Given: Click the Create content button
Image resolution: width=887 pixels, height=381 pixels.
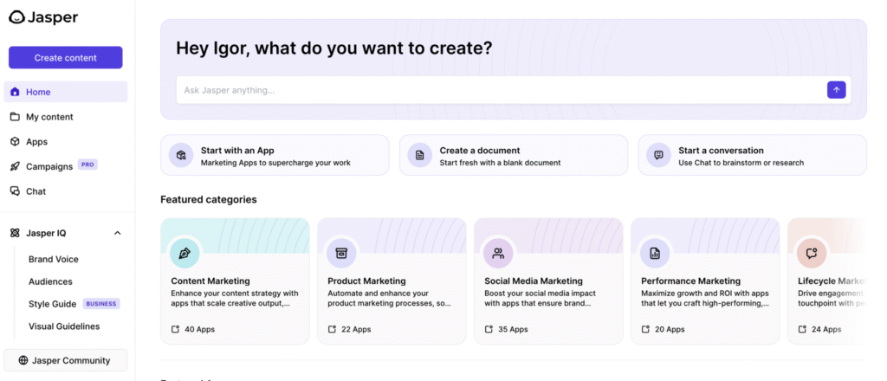Looking at the screenshot, I should pos(66,58).
